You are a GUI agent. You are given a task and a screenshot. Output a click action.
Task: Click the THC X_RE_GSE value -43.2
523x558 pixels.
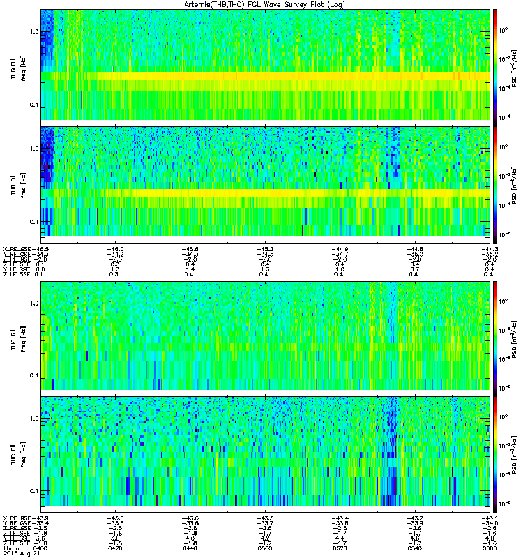pyautogui.click(x=415, y=518)
